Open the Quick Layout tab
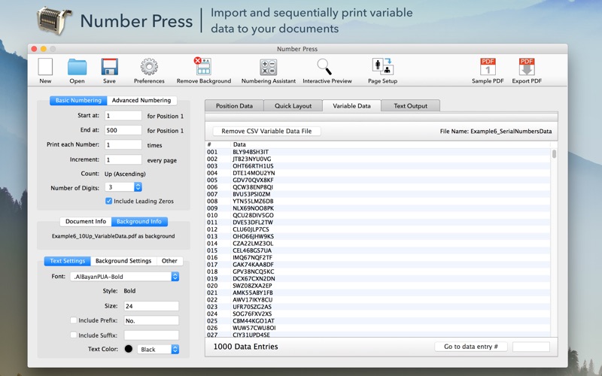The height and width of the screenshot is (376, 602). (x=293, y=106)
